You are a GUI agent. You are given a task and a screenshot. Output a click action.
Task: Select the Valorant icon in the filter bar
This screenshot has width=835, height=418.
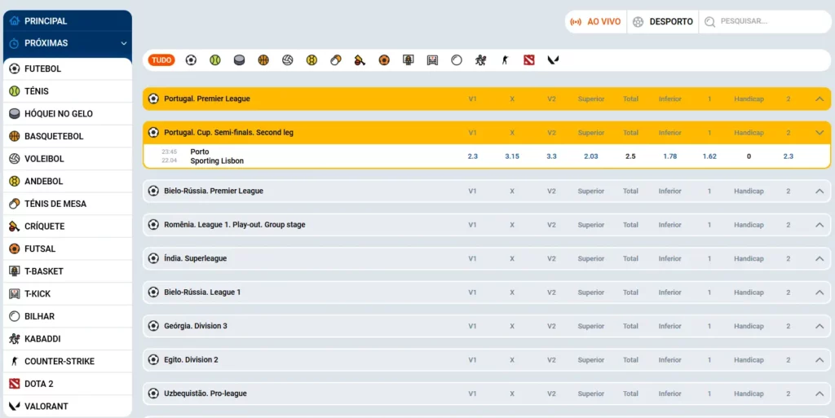552,60
